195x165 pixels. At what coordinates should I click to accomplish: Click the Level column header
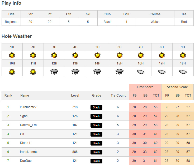pyautogui.click(x=75, y=96)
